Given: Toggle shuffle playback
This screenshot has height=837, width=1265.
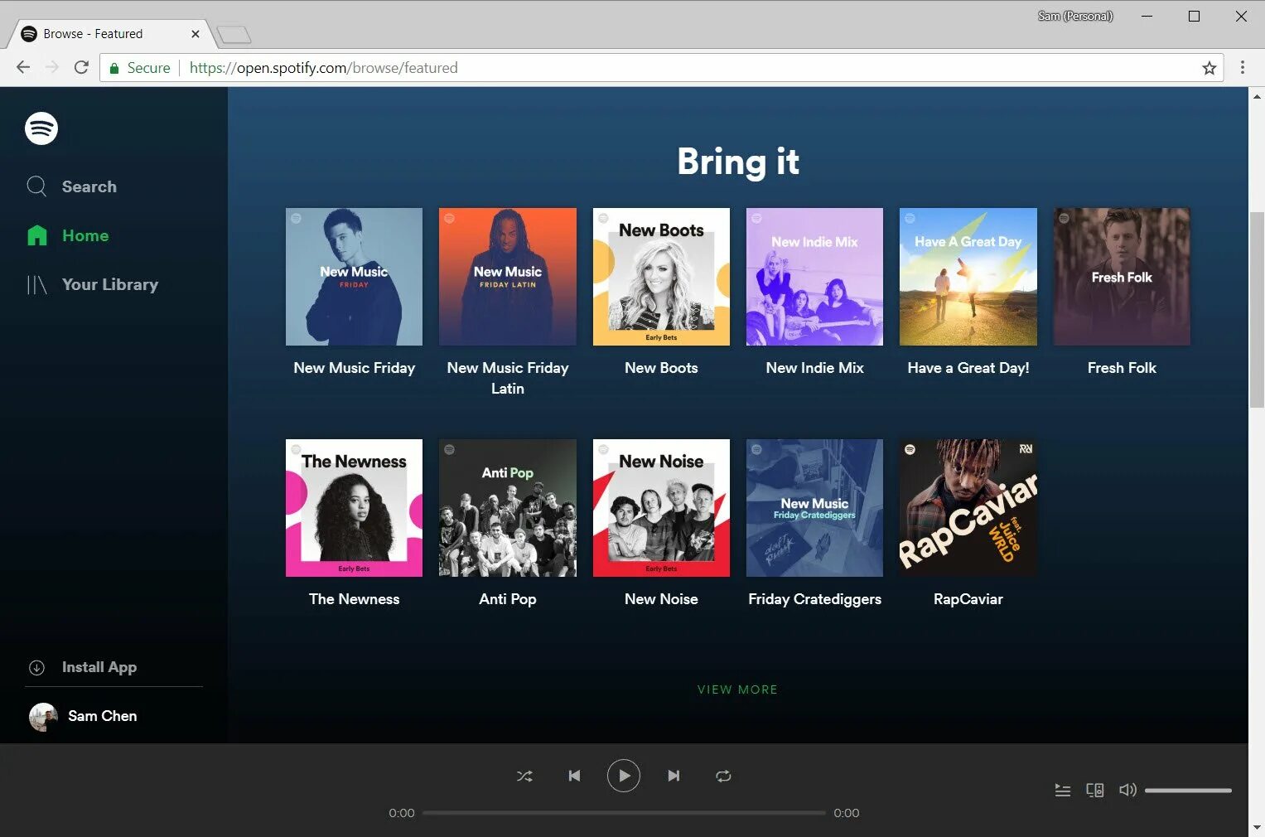Looking at the screenshot, I should 524,777.
